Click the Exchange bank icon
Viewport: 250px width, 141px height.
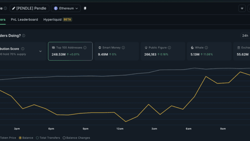(x=239, y=47)
